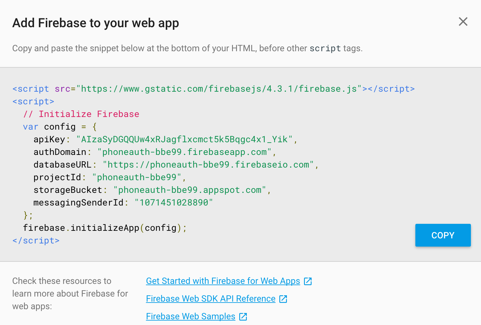Screen dimensions: 481x325
Task: Click external-link icon beside Firebase Web Samples
Action: coord(243,317)
